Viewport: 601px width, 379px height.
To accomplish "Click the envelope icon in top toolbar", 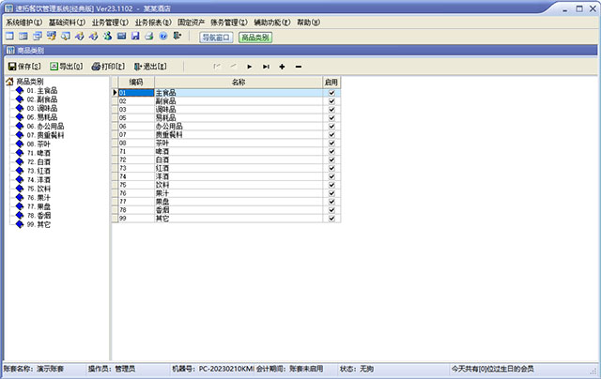I will tap(121, 37).
